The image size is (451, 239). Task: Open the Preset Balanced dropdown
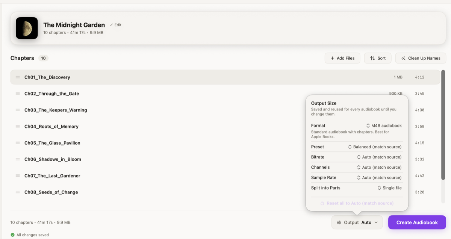tap(375, 147)
